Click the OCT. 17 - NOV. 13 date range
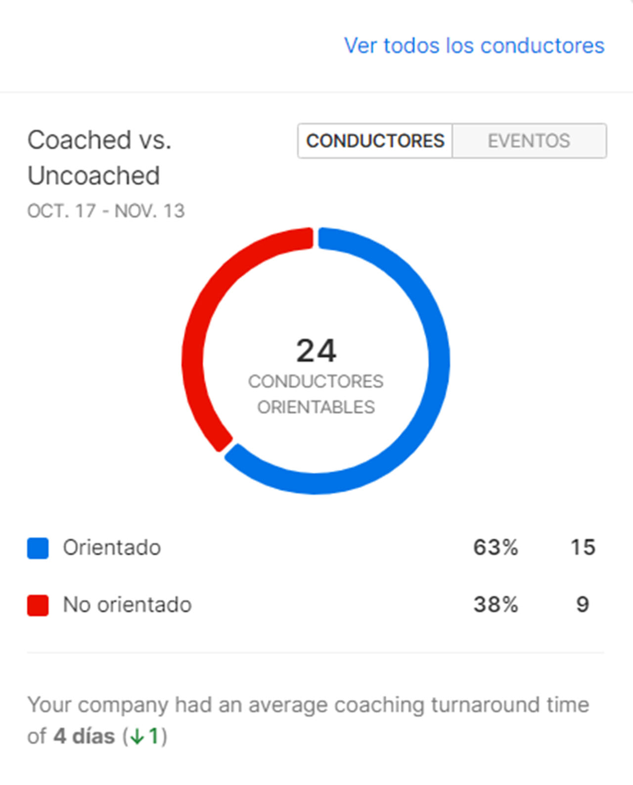633x785 pixels. (106, 211)
